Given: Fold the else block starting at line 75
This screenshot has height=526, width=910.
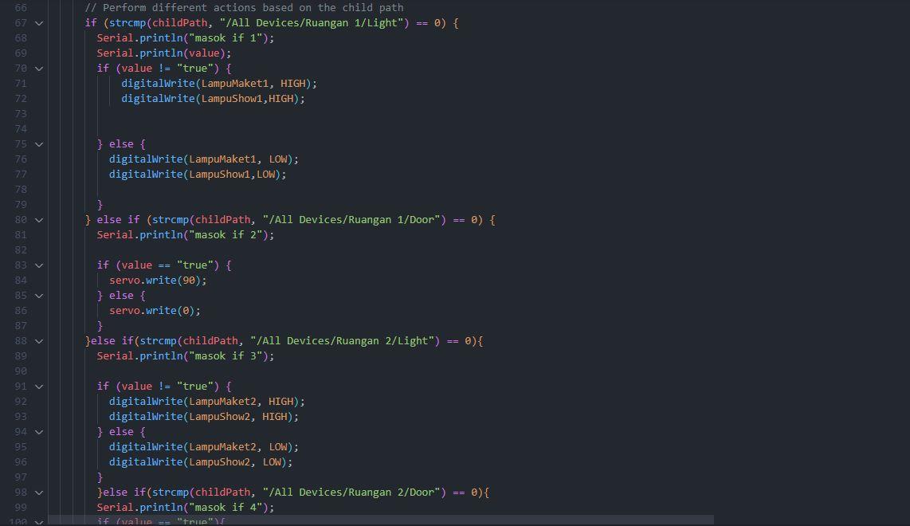Looking at the screenshot, I should pyautogui.click(x=38, y=144).
